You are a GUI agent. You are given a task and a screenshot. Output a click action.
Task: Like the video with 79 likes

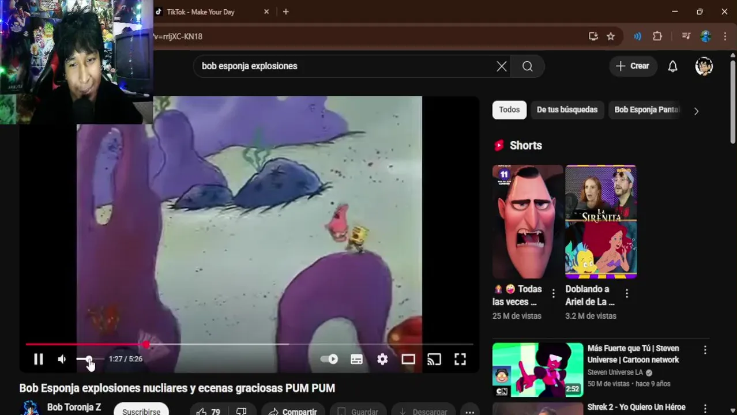tap(208, 410)
